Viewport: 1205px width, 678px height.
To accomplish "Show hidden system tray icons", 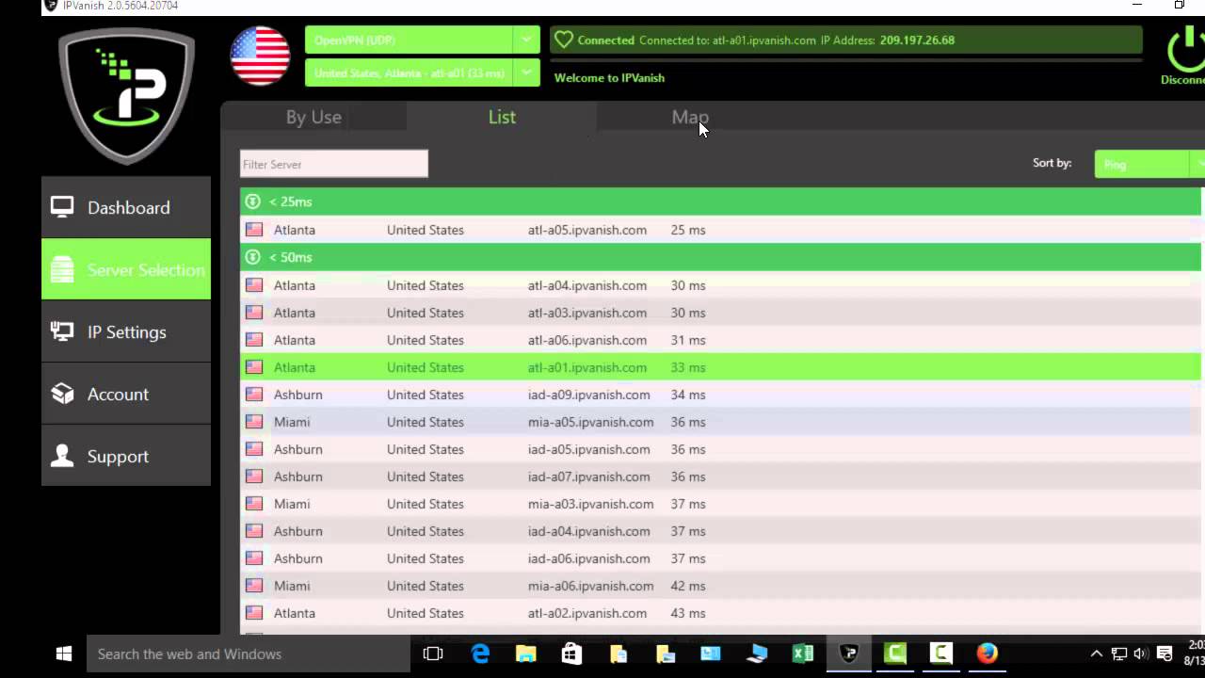I will [x=1097, y=654].
